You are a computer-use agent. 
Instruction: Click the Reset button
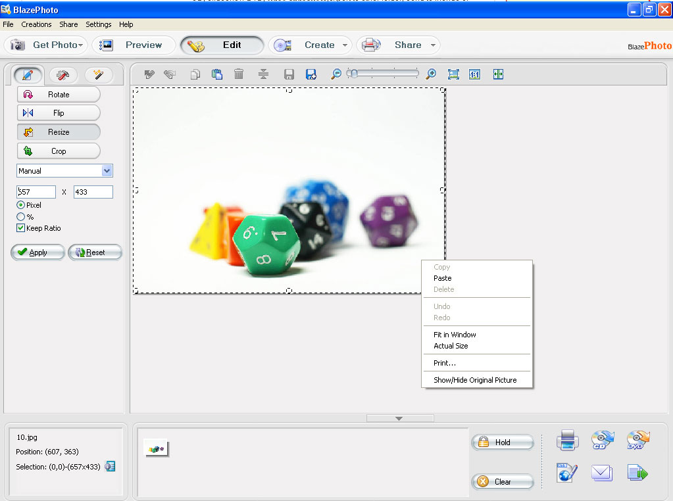[x=95, y=252]
